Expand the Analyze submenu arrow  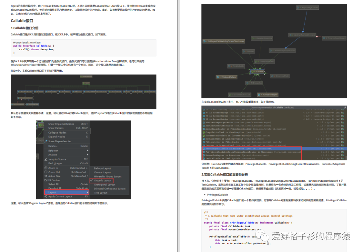pos(87,155)
